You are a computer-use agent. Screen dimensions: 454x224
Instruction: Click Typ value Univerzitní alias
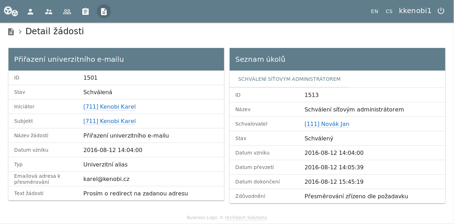tap(105, 164)
